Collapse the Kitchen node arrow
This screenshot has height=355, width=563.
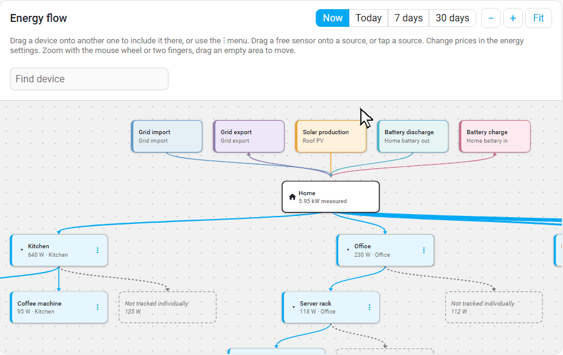(21, 250)
